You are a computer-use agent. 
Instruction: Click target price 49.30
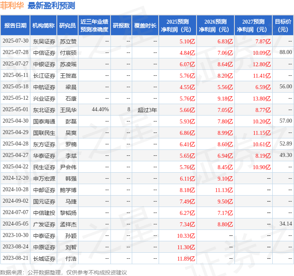tap(286, 155)
